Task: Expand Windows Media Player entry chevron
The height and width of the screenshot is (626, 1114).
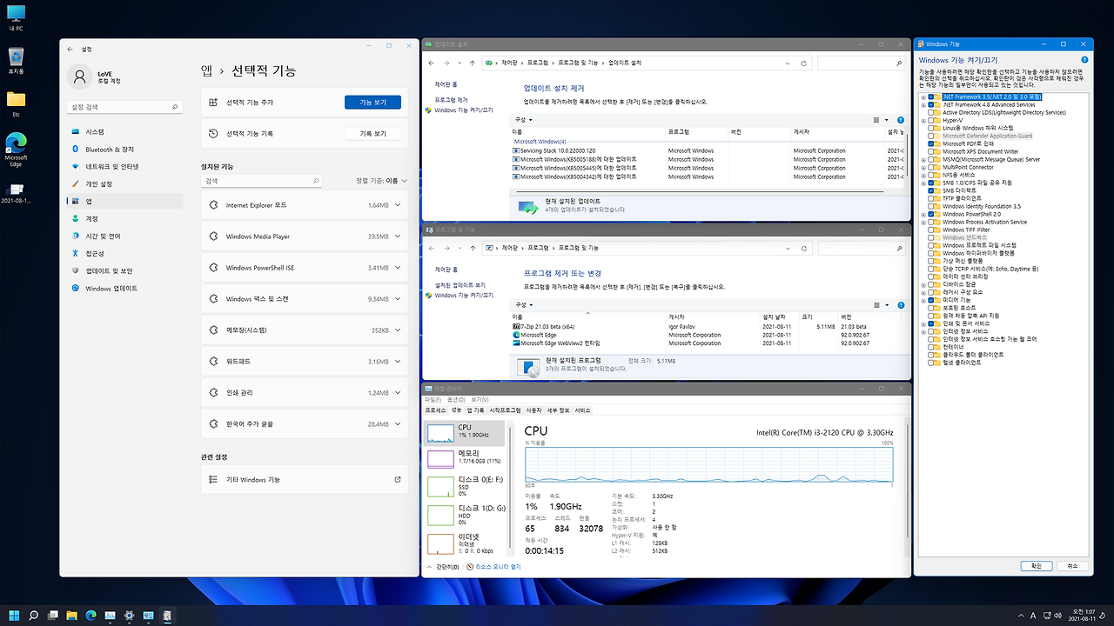Action: pyautogui.click(x=398, y=236)
